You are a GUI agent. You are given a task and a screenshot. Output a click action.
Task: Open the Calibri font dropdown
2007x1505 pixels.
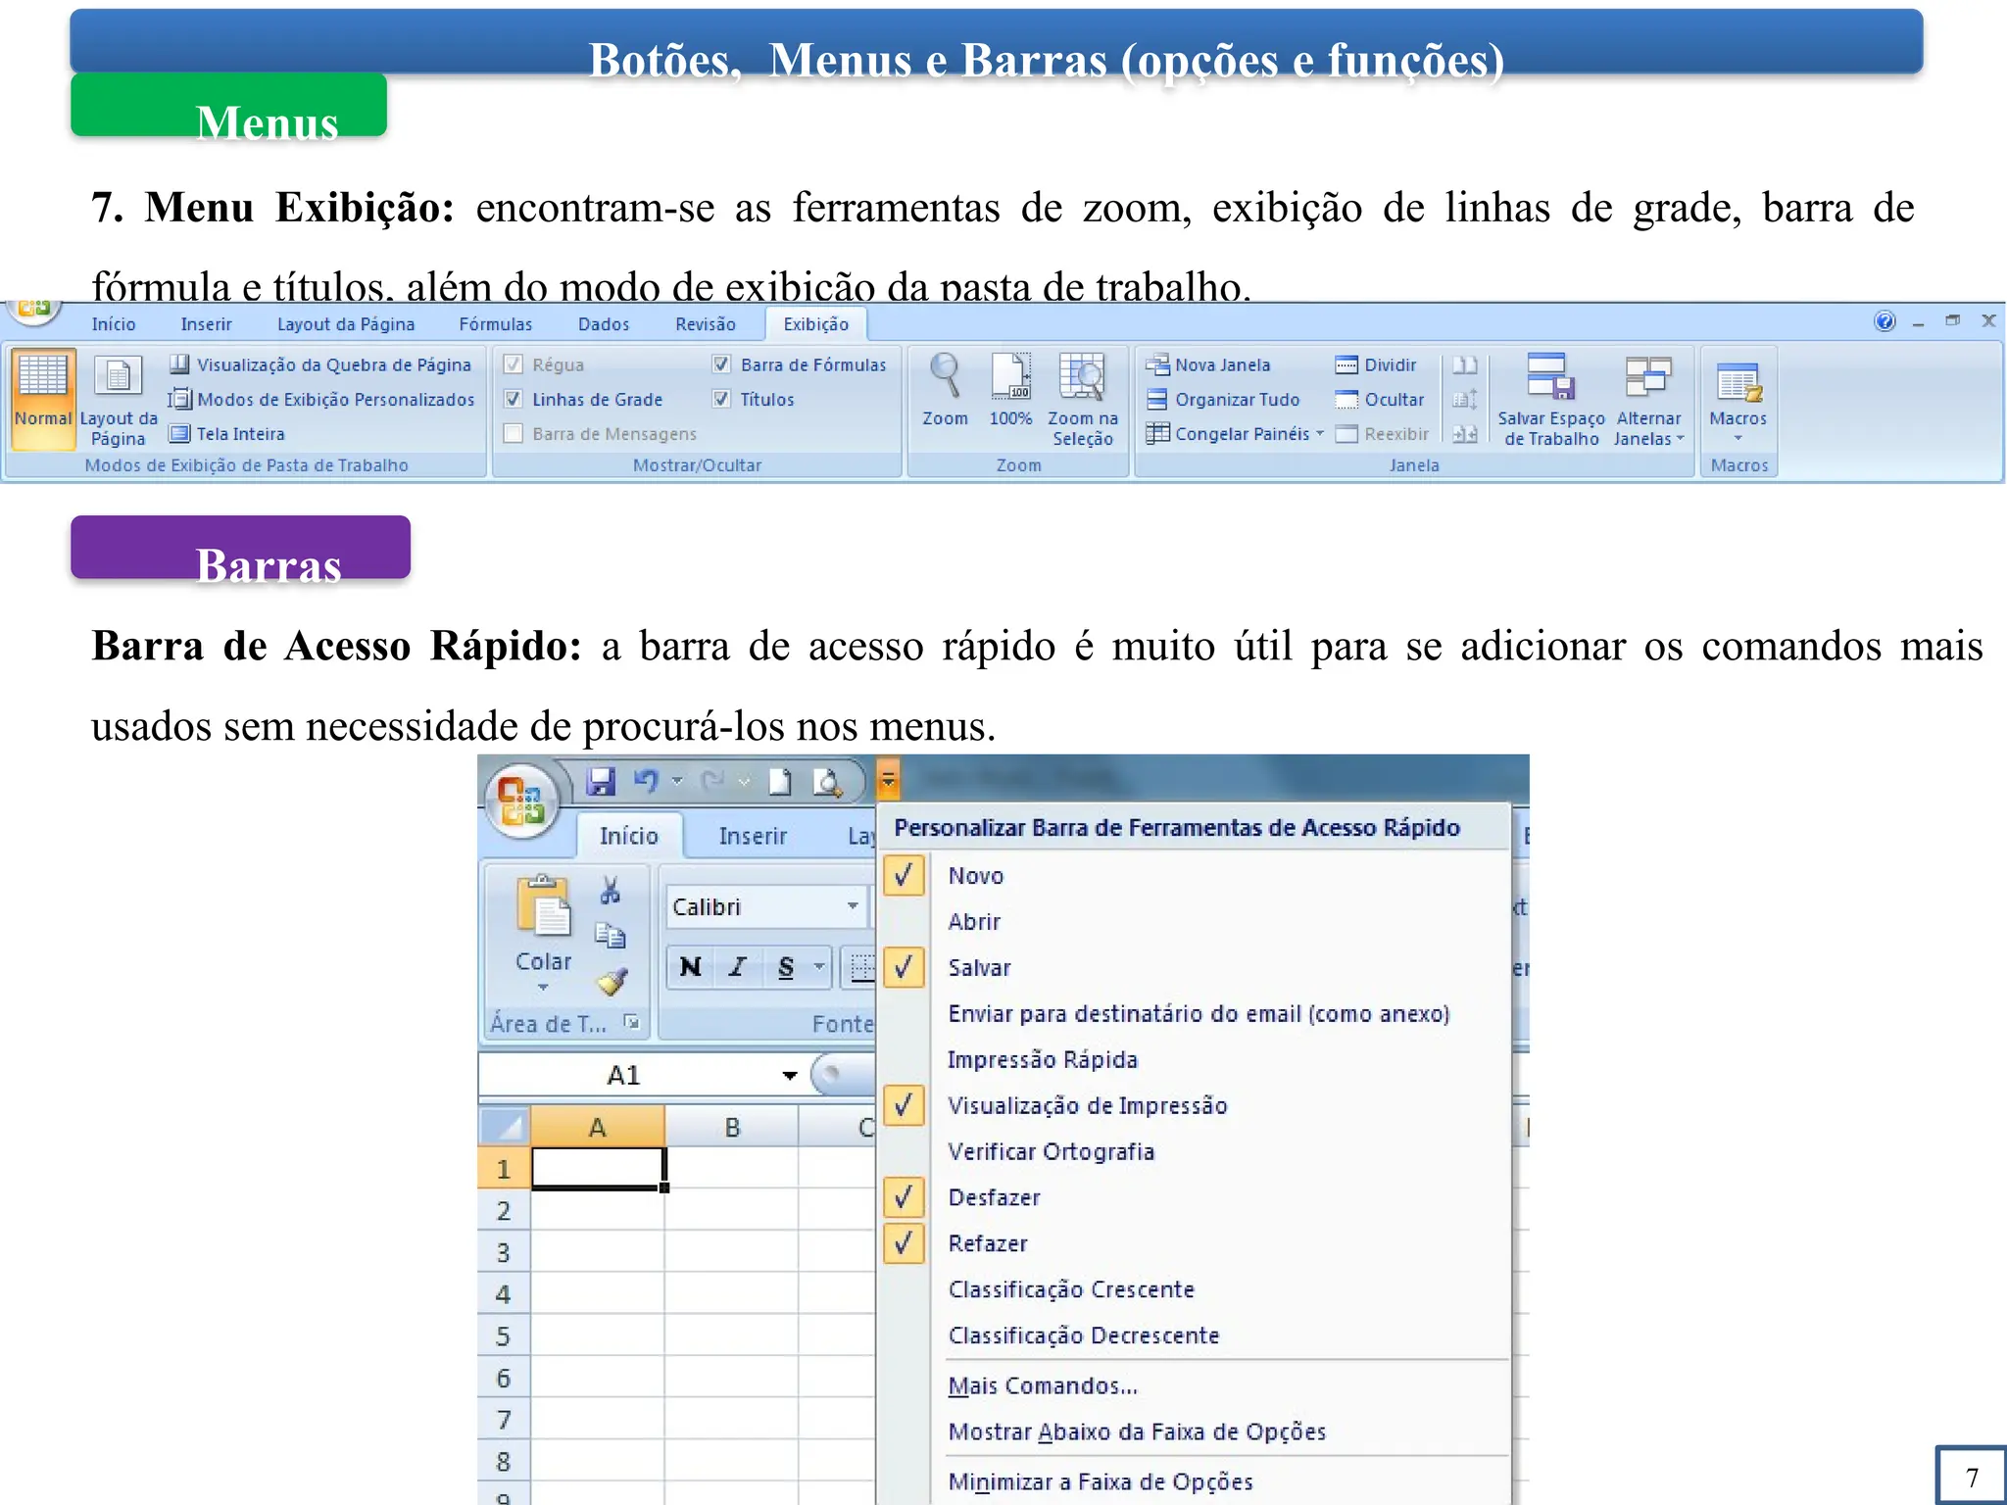(x=853, y=906)
